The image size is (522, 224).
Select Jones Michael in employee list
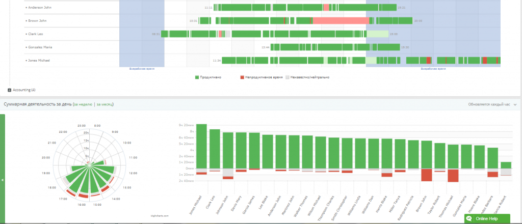click(39, 61)
